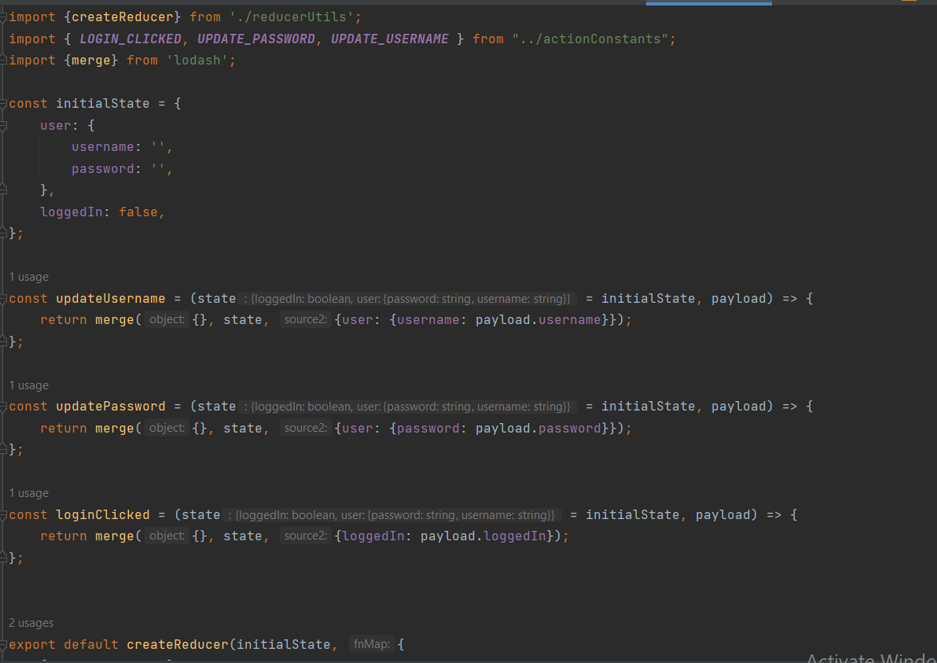Open usages of updateUsername via its usage hint

pos(28,277)
